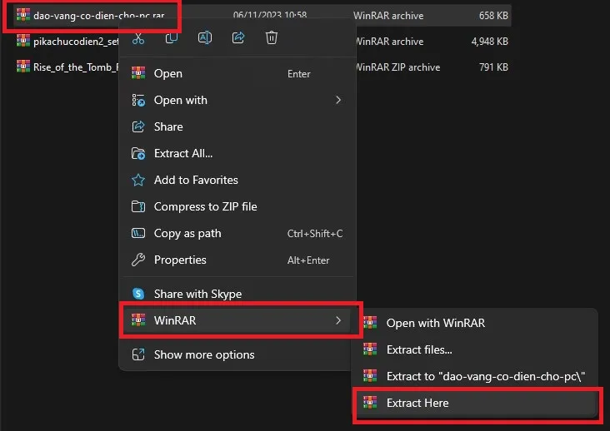Click the Copy icon in context menu
This screenshot has height=431, width=610.
172,38
